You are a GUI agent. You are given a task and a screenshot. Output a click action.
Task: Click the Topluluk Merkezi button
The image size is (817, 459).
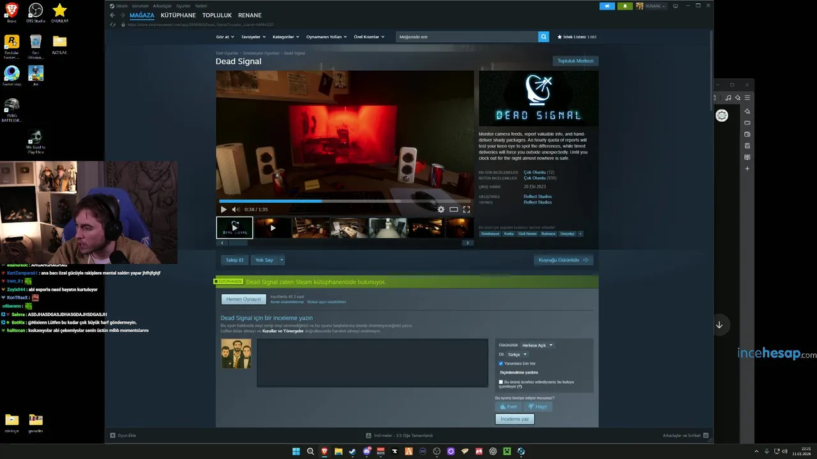coord(575,61)
